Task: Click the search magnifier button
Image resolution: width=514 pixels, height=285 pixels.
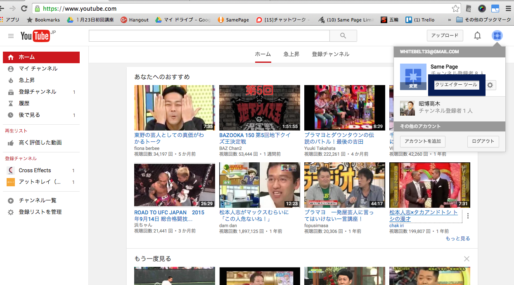Action: [343, 36]
